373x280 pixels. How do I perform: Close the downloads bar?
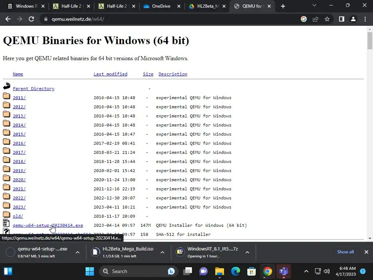pos(366,252)
